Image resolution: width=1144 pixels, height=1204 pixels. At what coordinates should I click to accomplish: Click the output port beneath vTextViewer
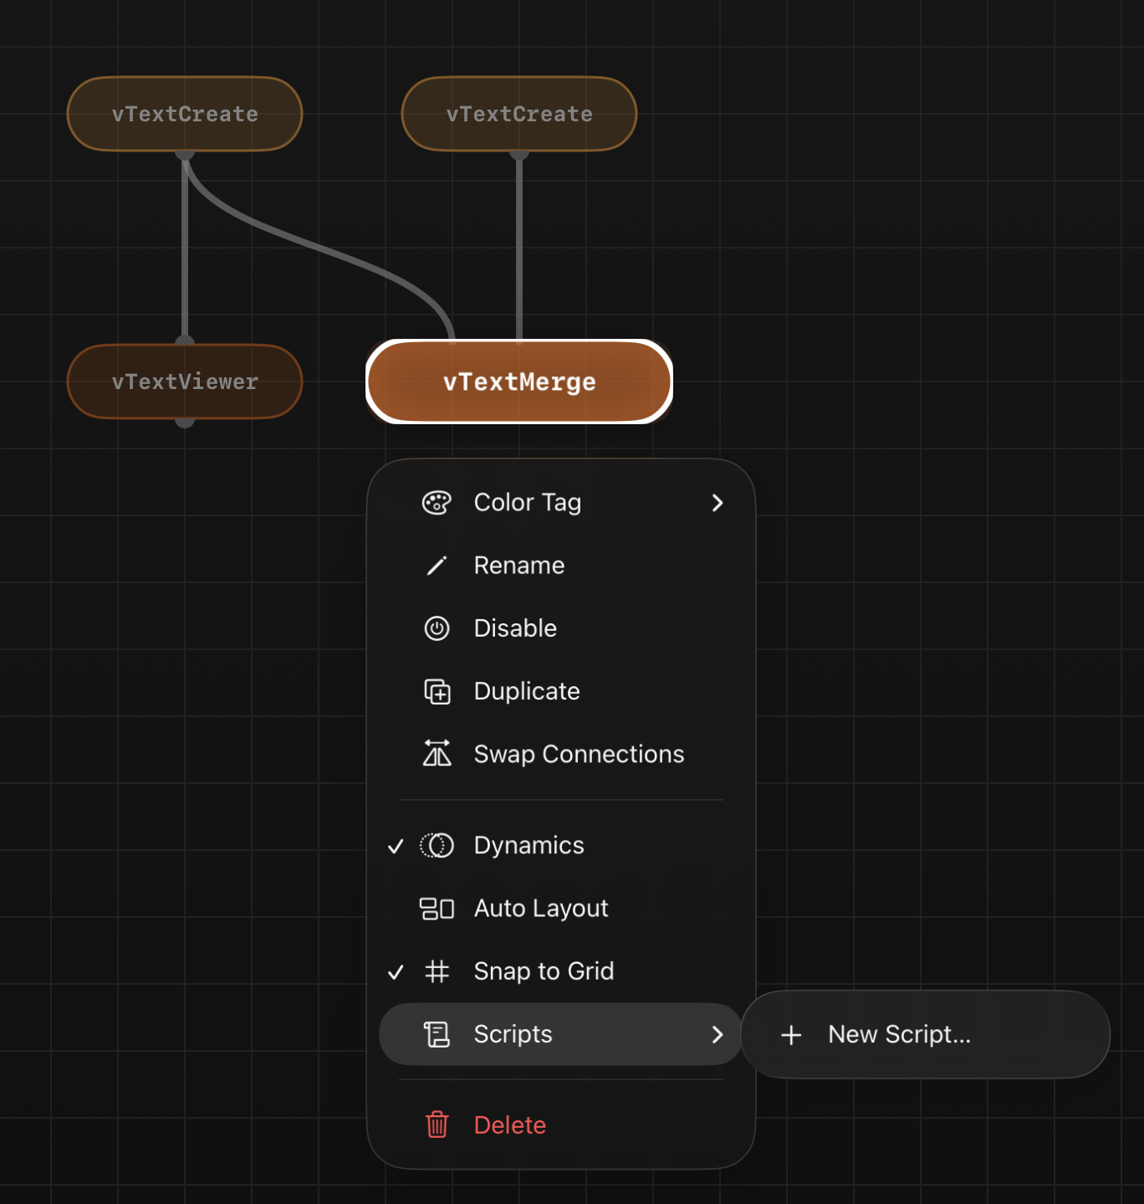pos(185,422)
